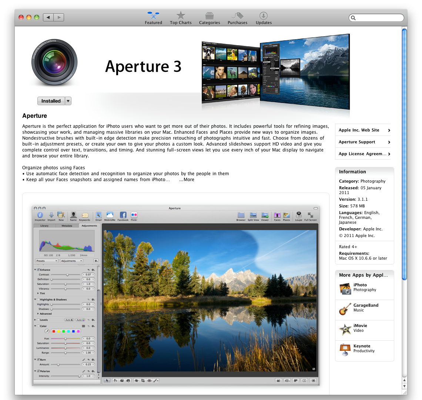The image size is (422, 400).
Task: Toggle the Color checkbox
Action: click(x=38, y=326)
